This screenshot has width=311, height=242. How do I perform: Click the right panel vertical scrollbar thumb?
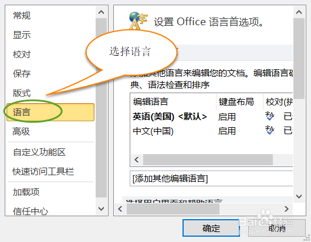[299, 59]
